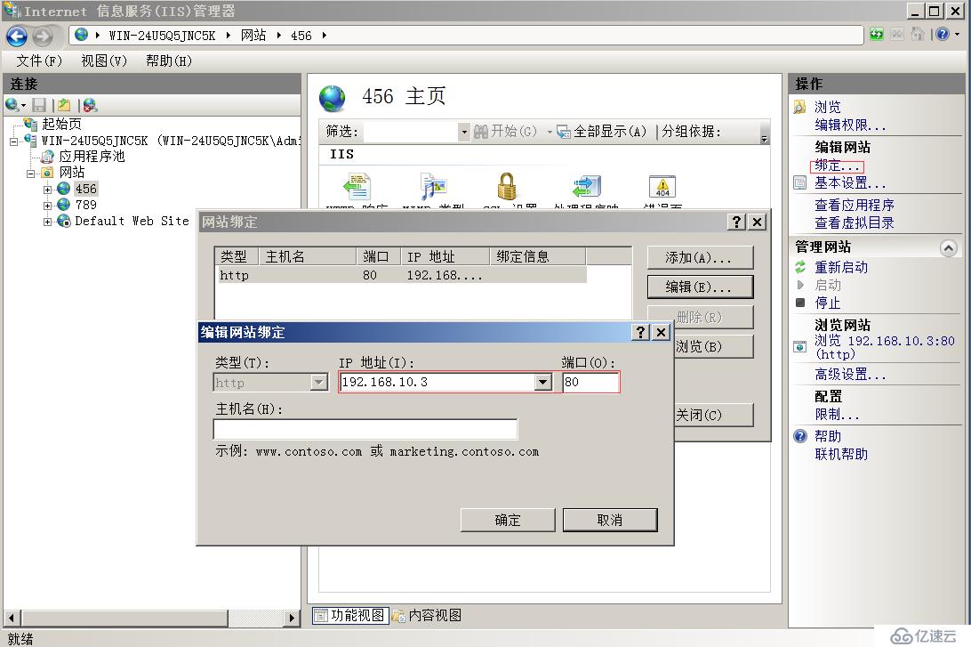This screenshot has width=971, height=647.
Task: Click the delete connection icon in Connections toolbar
Action: [x=91, y=105]
